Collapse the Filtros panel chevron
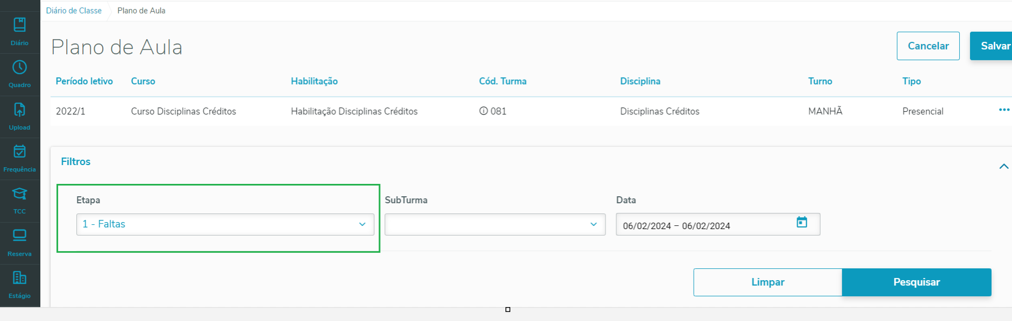Image resolution: width=1012 pixels, height=321 pixels. pos(1003,166)
